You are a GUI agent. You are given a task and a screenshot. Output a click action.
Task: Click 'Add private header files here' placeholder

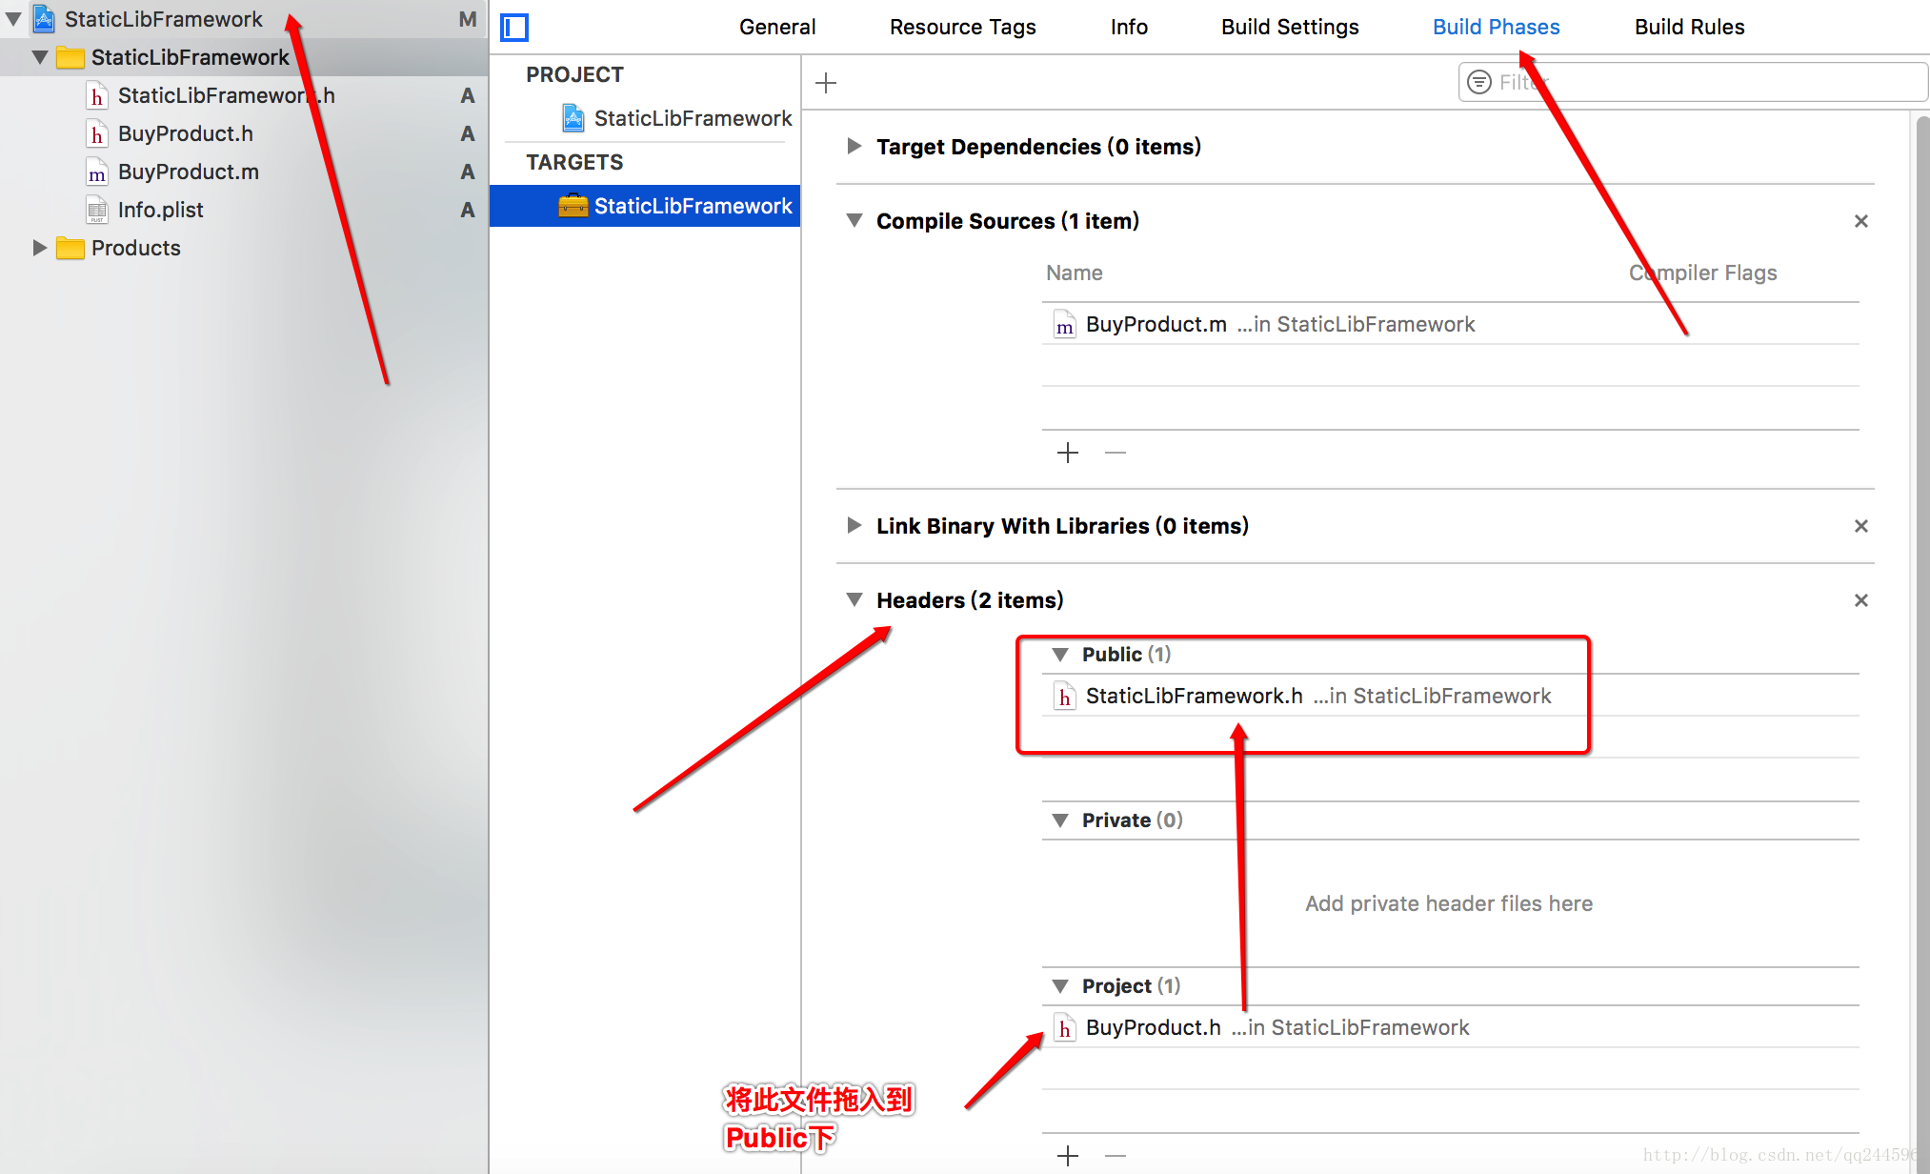pyautogui.click(x=1449, y=903)
